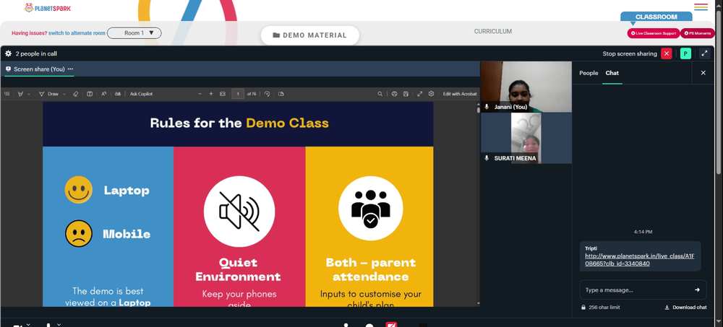Viewport: 723px width, 327px height.
Task: Open the screen share three-dot menu
Action: 71,69
